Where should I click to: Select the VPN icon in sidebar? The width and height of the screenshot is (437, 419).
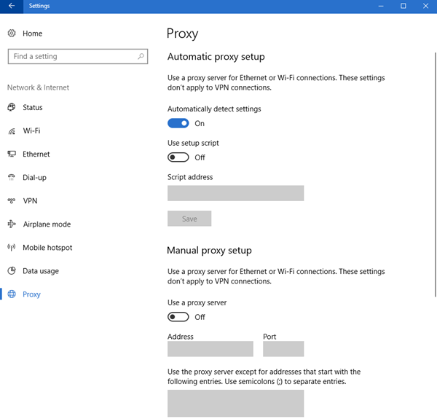pyautogui.click(x=12, y=201)
